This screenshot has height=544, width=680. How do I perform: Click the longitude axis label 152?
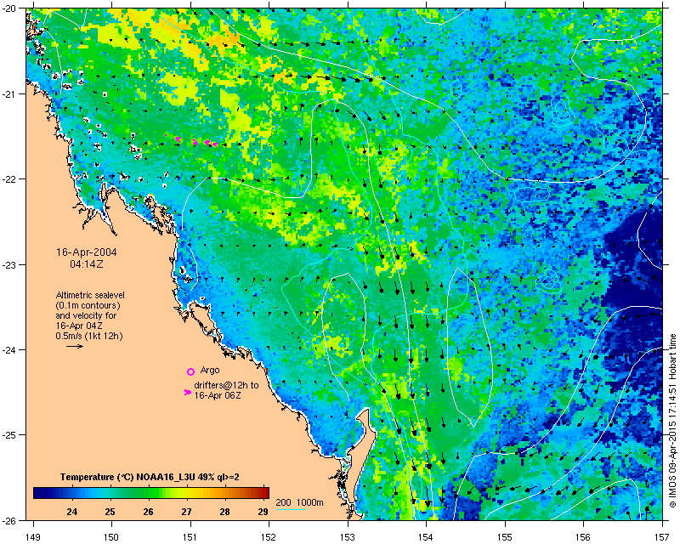tap(269, 537)
